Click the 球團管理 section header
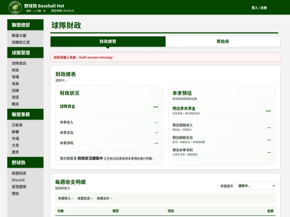290x217 pixels. (x=25, y=53)
